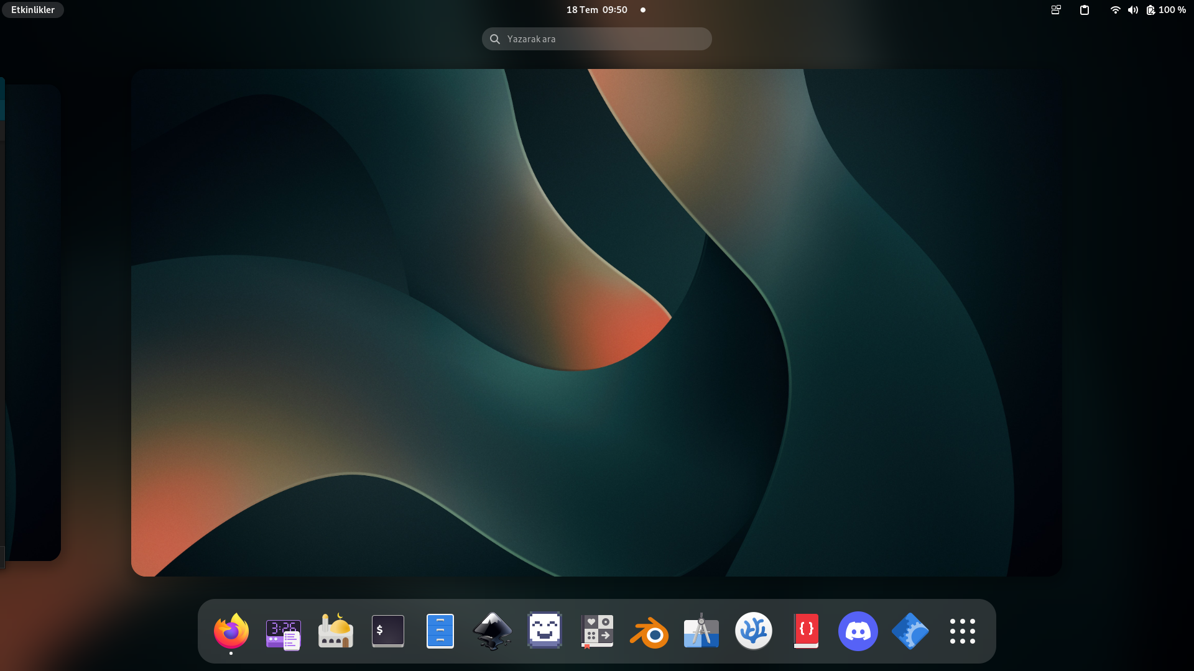Image resolution: width=1194 pixels, height=671 pixels.
Task: Open Inkscape from the dock
Action: coord(493,631)
